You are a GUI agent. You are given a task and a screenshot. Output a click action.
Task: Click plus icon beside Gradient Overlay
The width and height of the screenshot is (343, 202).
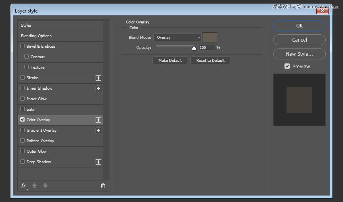[98, 130]
